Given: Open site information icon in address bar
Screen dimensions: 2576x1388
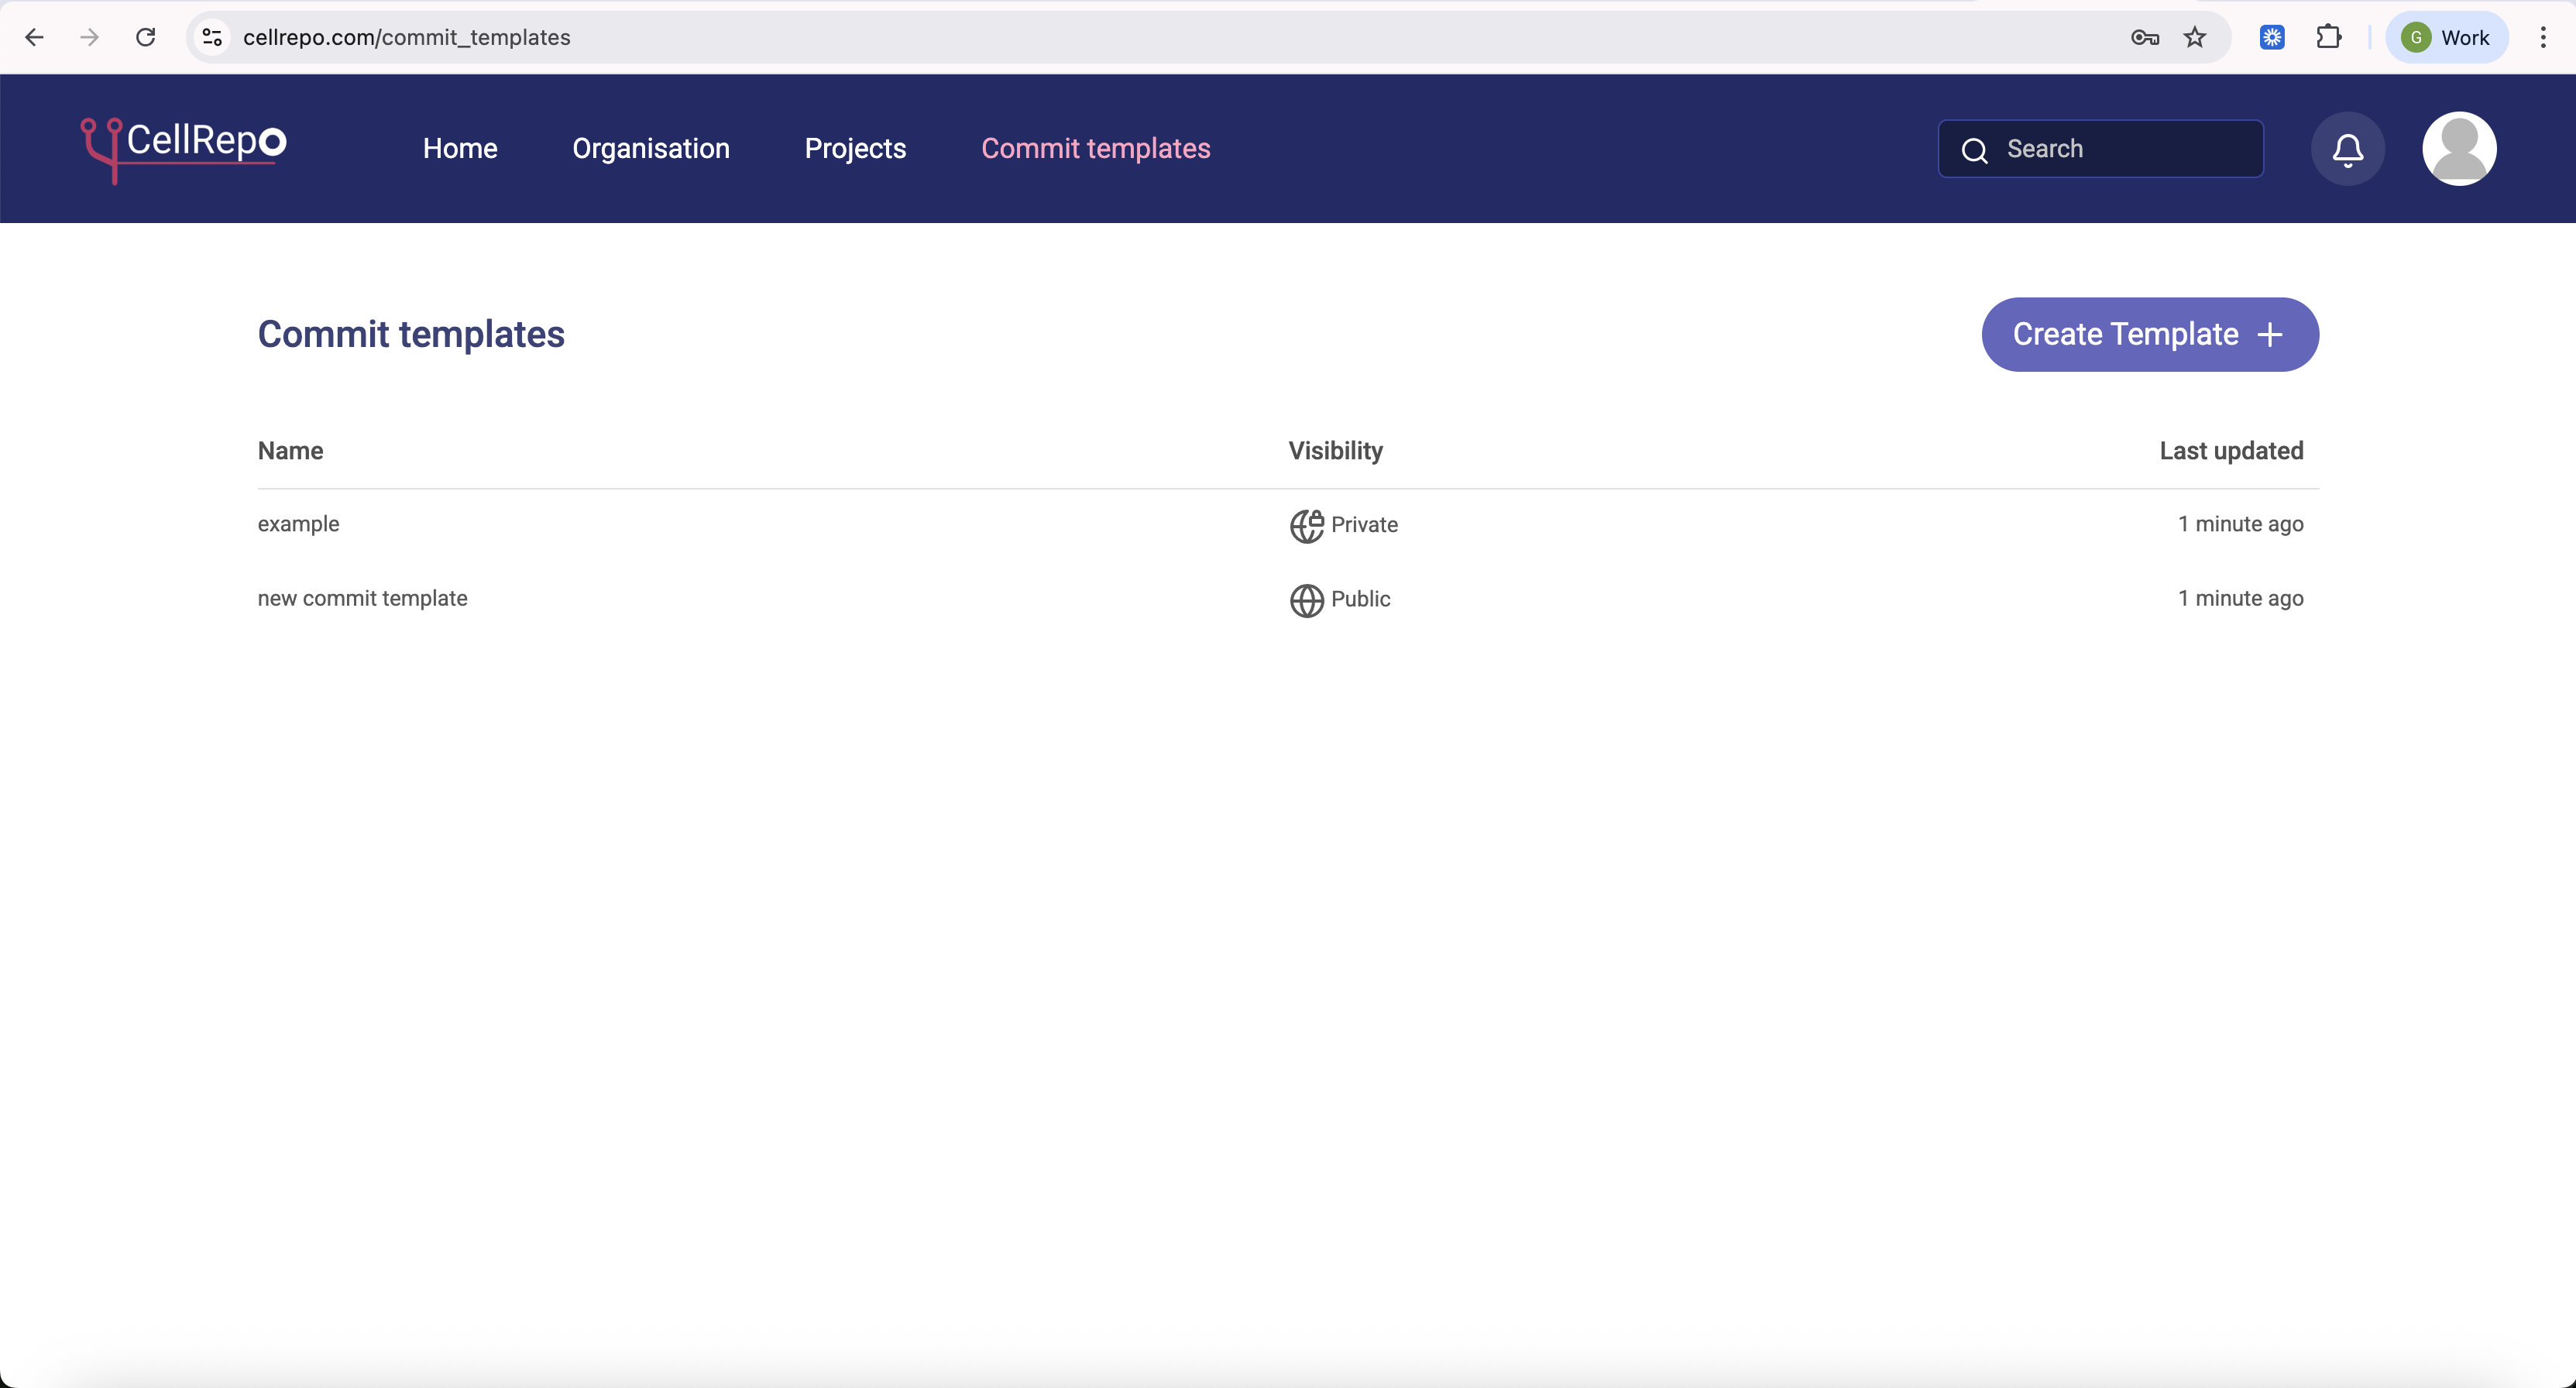Looking at the screenshot, I should coord(212,38).
